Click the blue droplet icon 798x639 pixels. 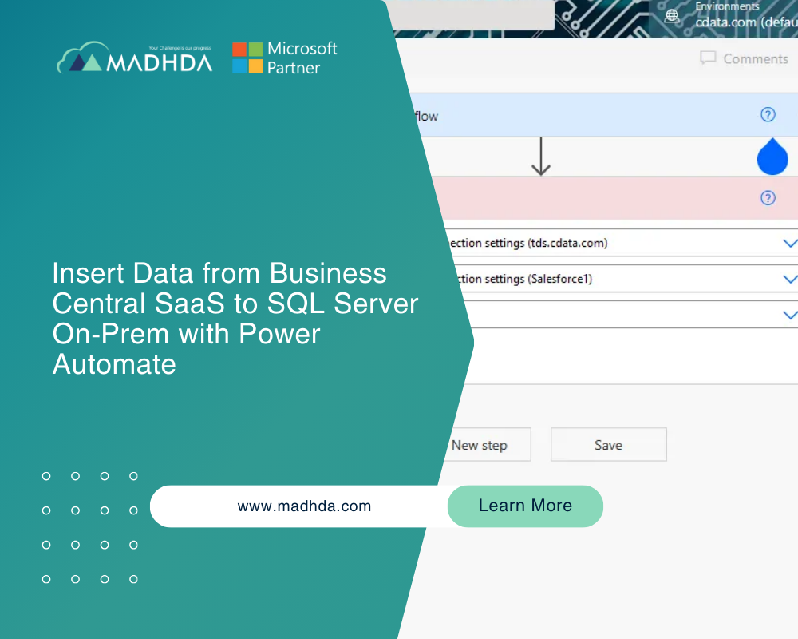(x=772, y=157)
